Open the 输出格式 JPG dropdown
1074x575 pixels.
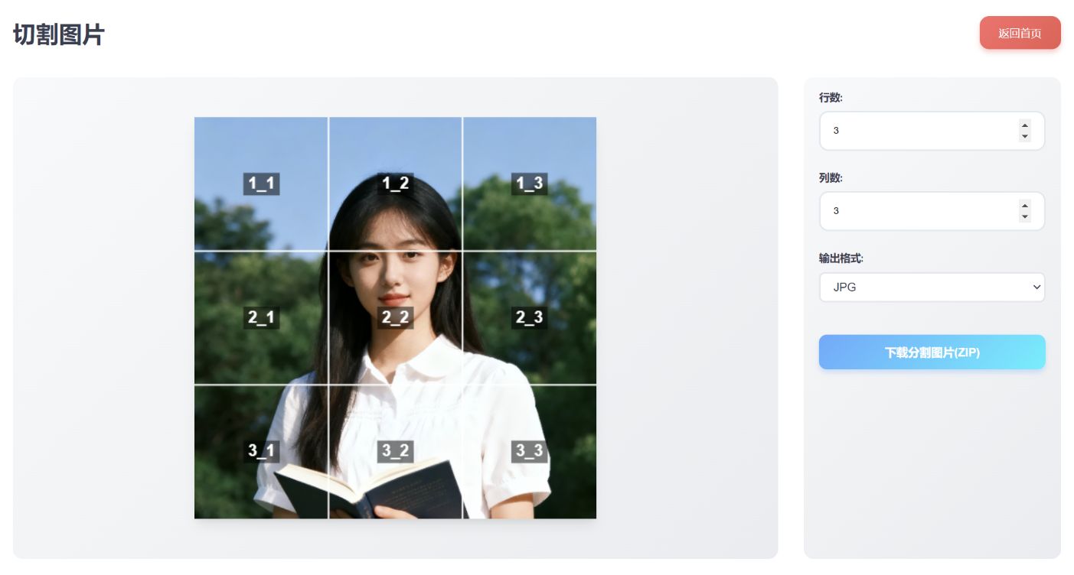coord(932,287)
